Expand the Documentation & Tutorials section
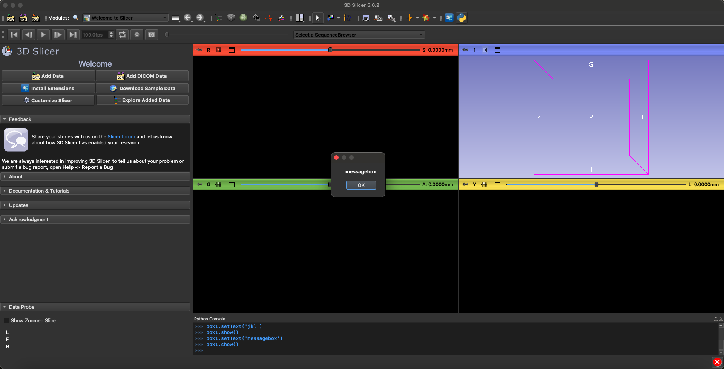The height and width of the screenshot is (369, 724). pos(39,191)
